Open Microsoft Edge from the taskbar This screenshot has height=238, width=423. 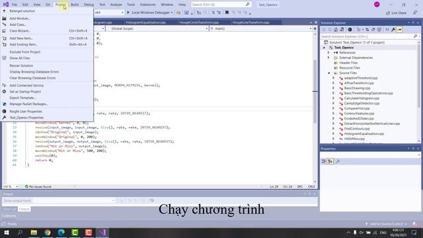61,232
